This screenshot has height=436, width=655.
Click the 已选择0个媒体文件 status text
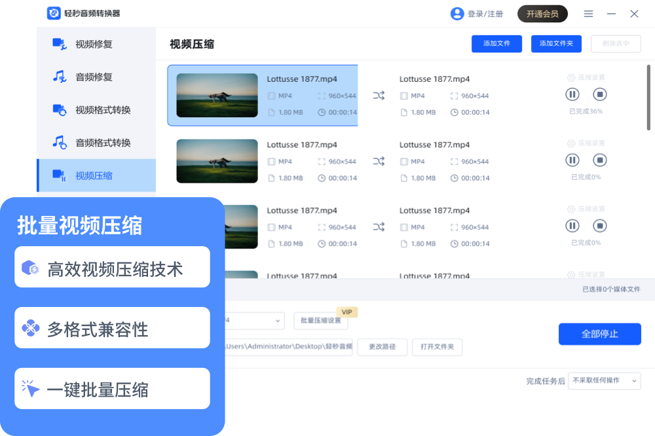pos(611,289)
